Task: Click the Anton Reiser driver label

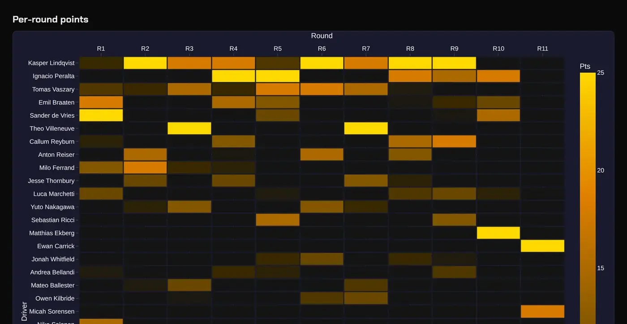Action: [56, 155]
